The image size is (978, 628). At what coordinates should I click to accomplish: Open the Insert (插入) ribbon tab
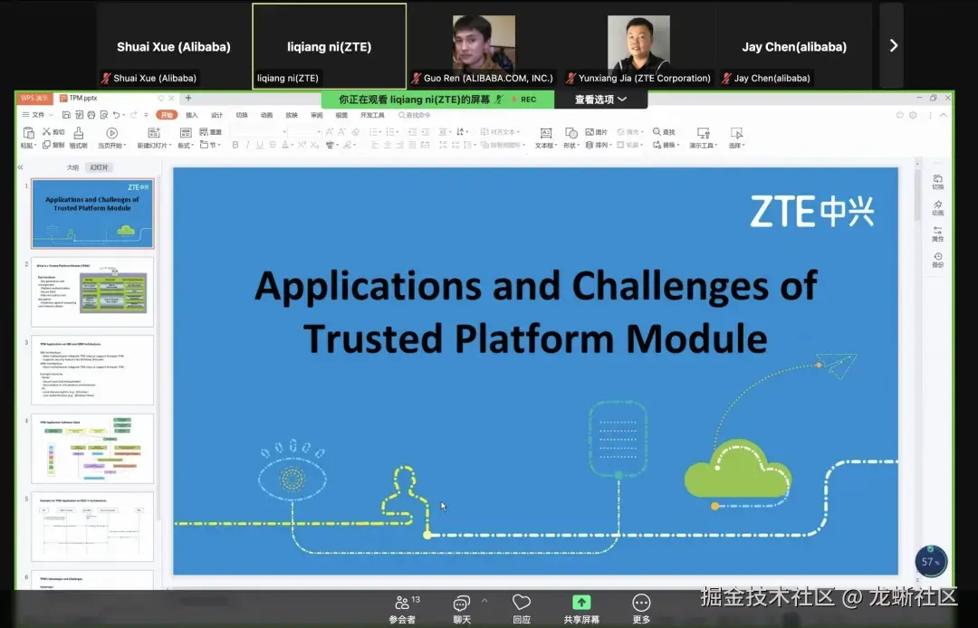coord(191,115)
